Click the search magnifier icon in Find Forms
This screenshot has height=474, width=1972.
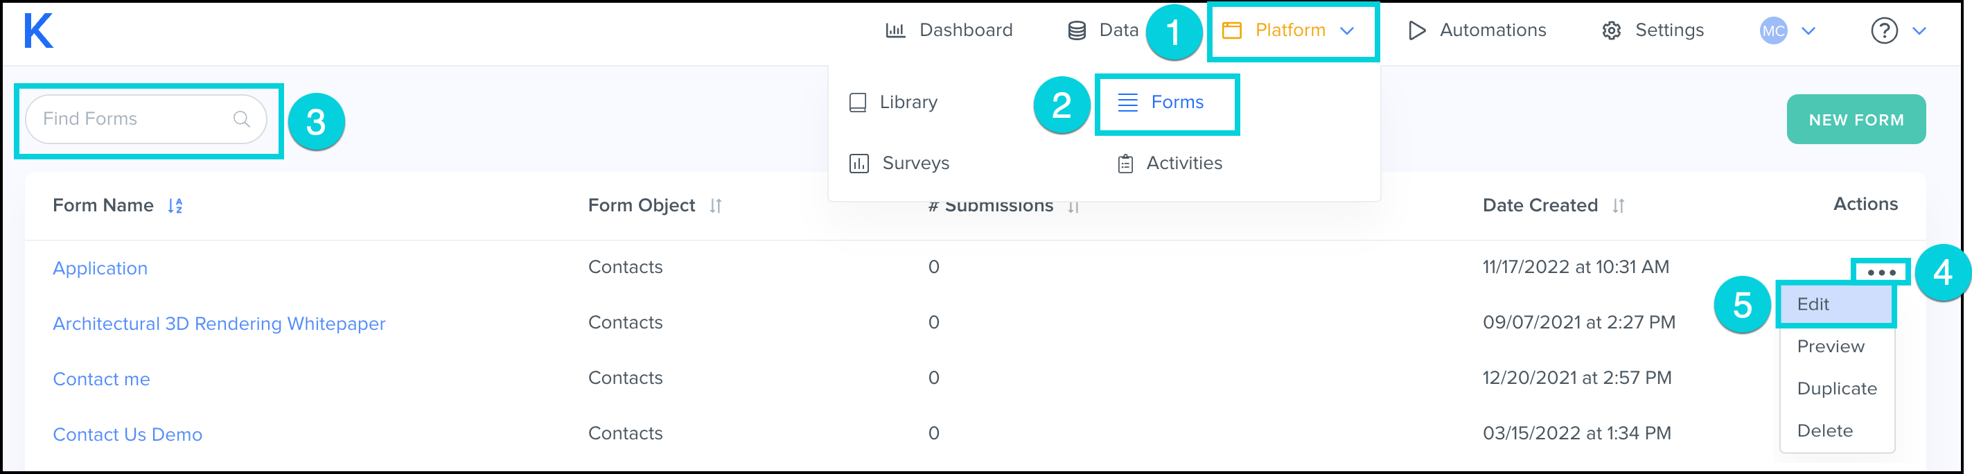pyautogui.click(x=241, y=119)
